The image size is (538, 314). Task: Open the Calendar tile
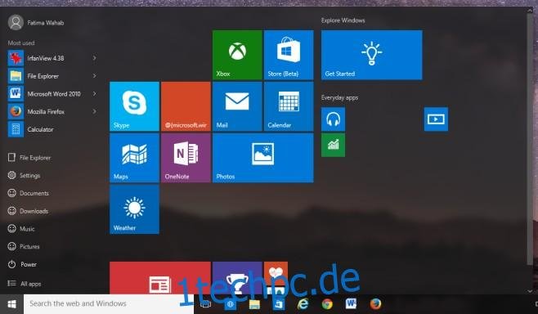pyautogui.click(x=289, y=106)
